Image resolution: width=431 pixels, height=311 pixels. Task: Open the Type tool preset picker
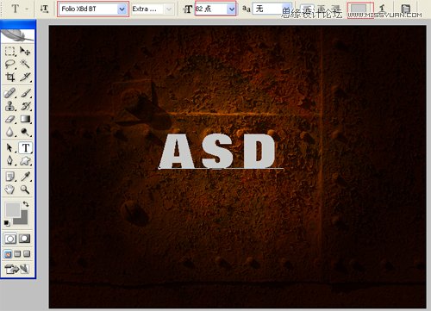[x=18, y=9]
